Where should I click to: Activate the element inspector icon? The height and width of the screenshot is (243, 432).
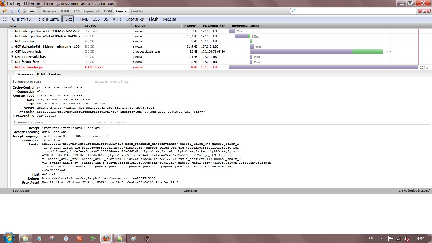click(11, 11)
